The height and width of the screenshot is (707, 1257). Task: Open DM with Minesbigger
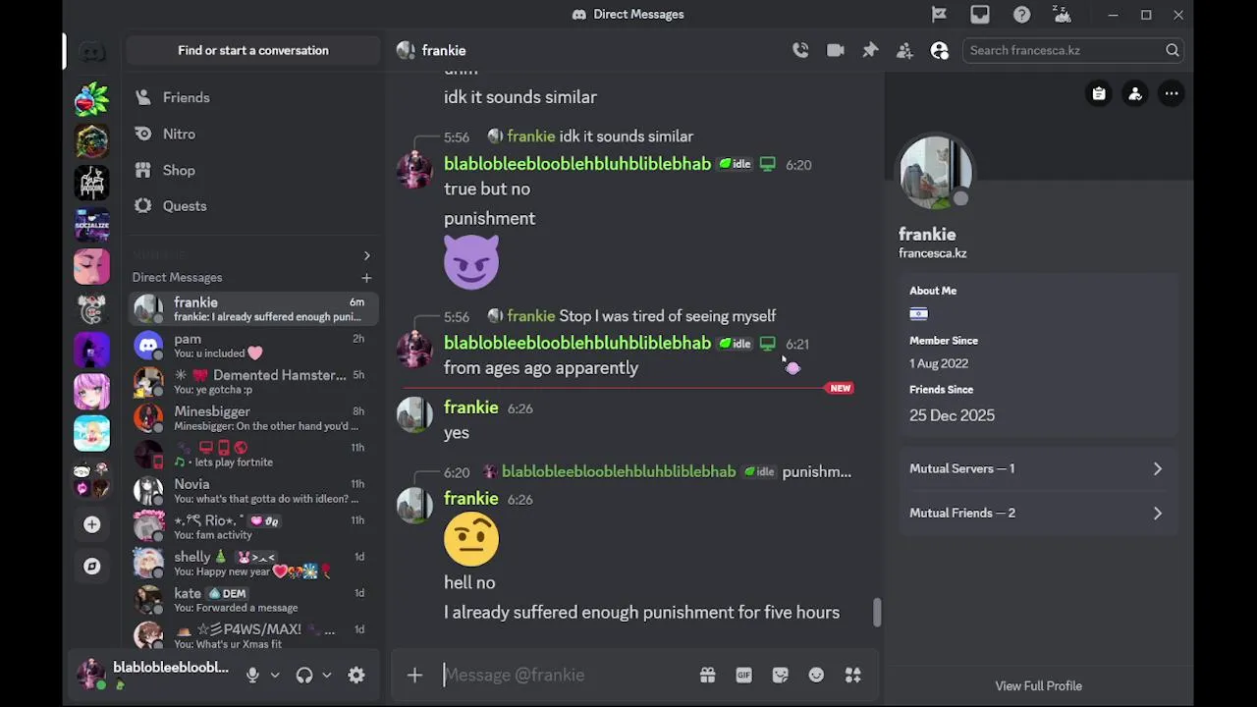point(253,418)
